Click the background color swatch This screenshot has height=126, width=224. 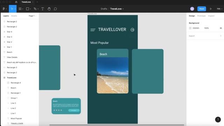coord(190,28)
